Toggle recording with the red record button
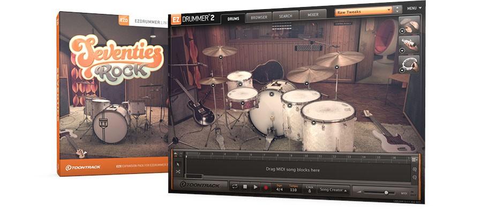 [x=266, y=187]
